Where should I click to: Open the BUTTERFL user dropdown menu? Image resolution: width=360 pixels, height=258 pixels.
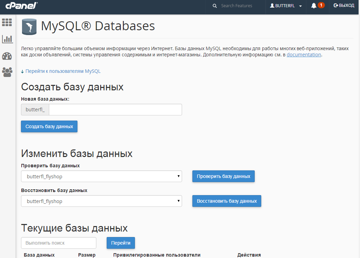(x=286, y=6)
